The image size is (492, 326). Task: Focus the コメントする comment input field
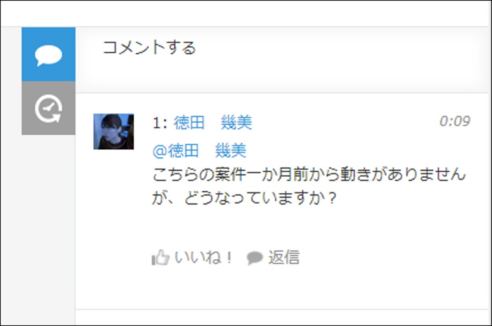click(282, 60)
